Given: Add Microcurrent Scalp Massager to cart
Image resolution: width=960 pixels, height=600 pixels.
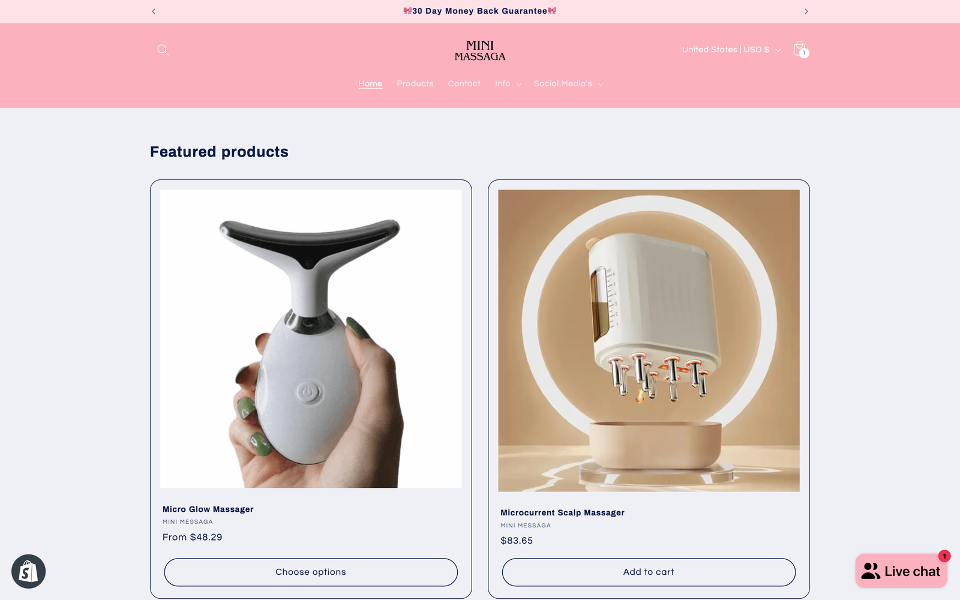Looking at the screenshot, I should point(649,572).
